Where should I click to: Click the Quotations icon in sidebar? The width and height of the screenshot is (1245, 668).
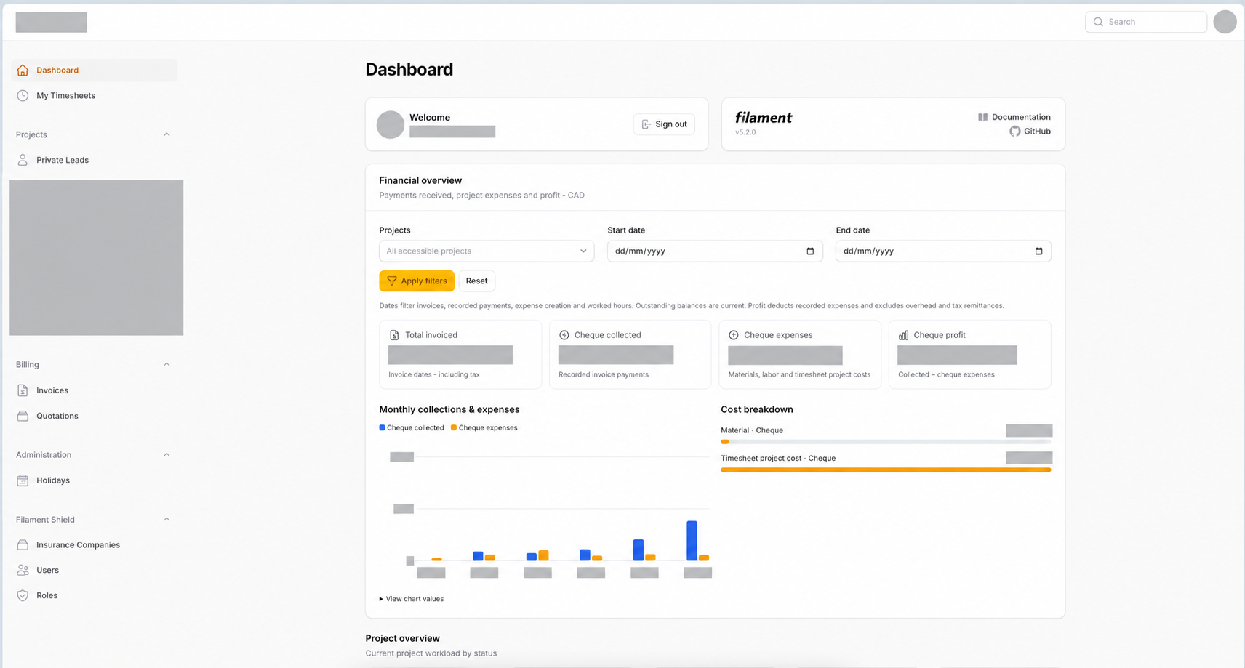click(23, 416)
